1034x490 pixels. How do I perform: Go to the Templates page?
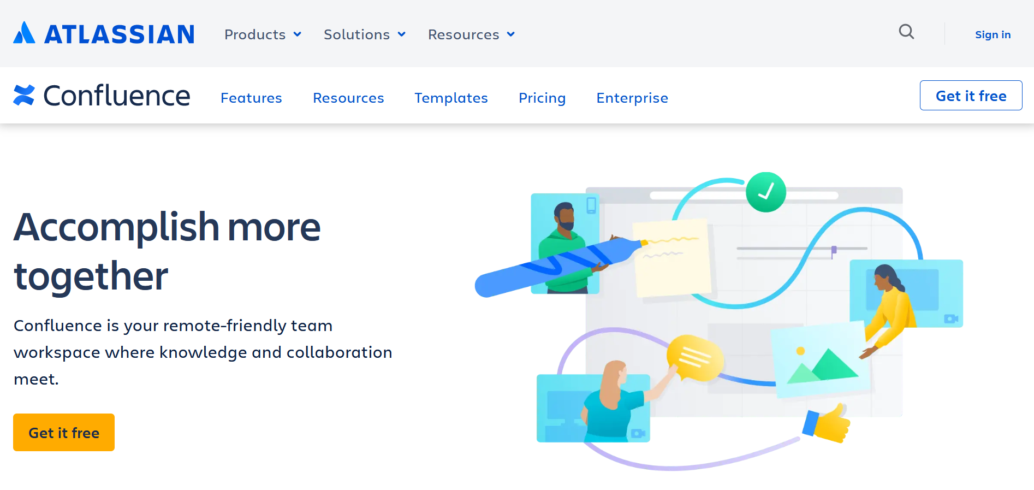tap(451, 98)
